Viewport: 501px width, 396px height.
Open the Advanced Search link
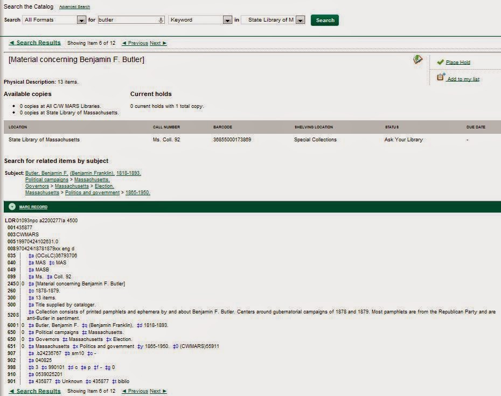(x=74, y=6)
